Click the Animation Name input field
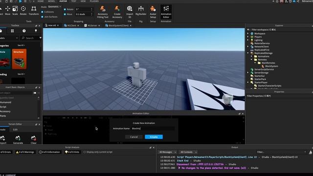The width and height of the screenshot is (313, 176). (x=153, y=129)
